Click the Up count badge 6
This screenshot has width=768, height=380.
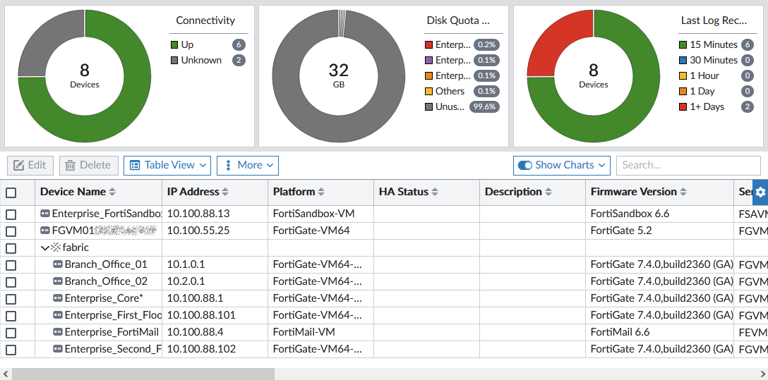239,45
